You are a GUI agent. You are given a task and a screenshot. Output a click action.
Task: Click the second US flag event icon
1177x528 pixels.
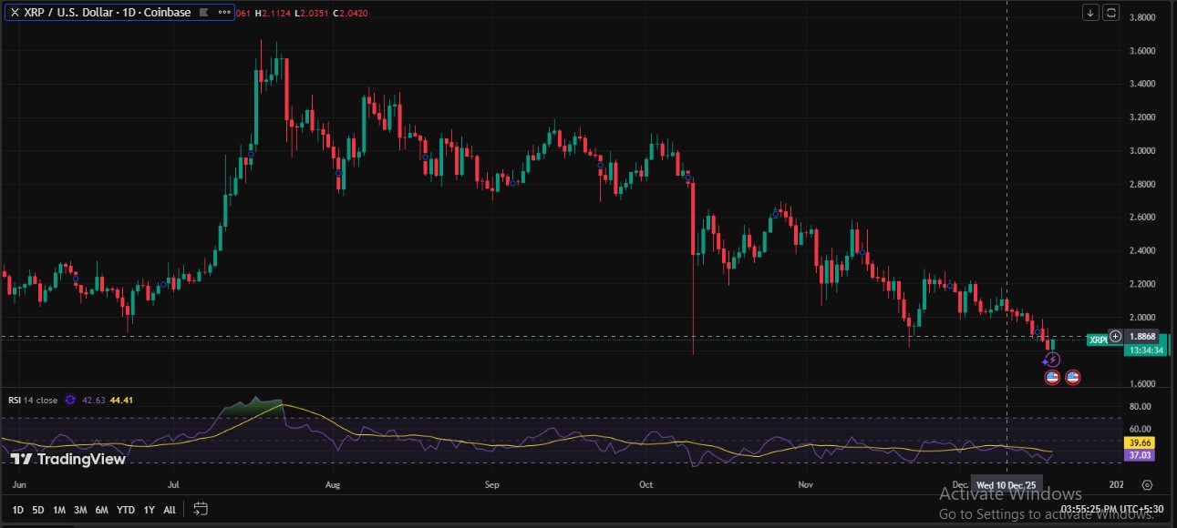click(x=1073, y=377)
